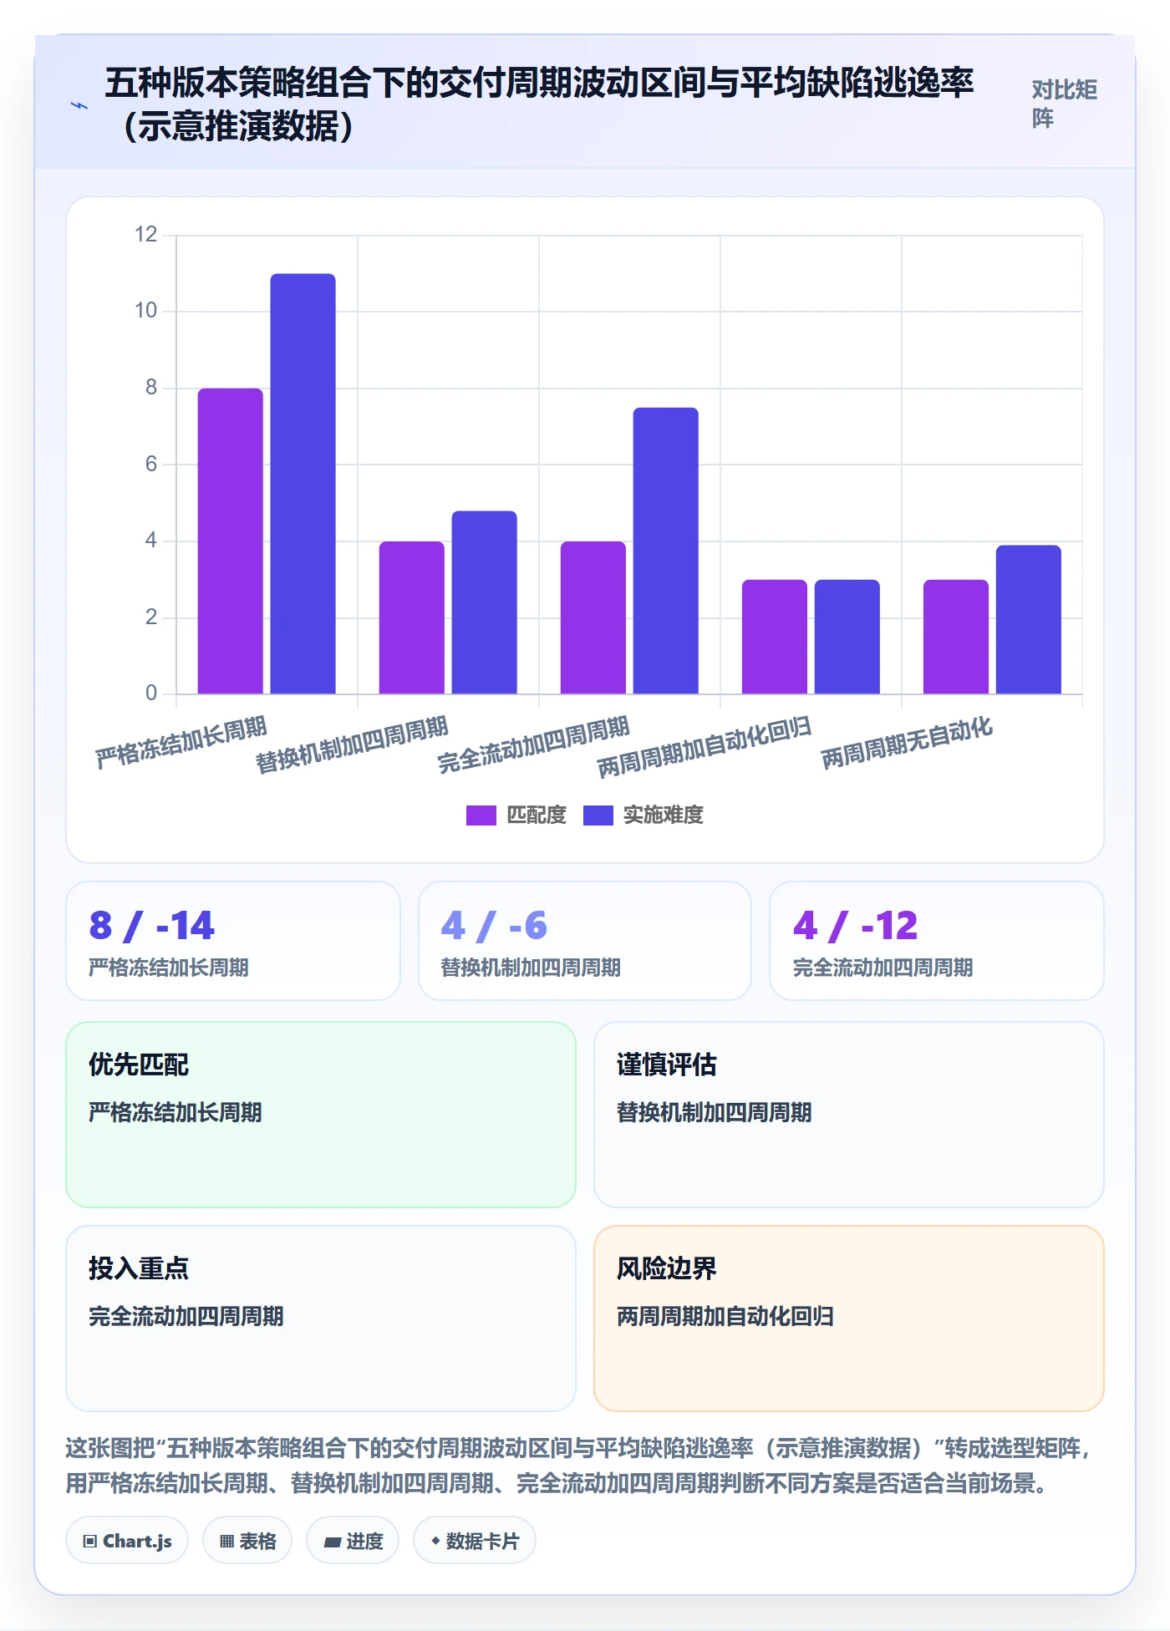Click the blue 实施难度 bar for 替换机制加四周周期

pyautogui.click(x=485, y=602)
